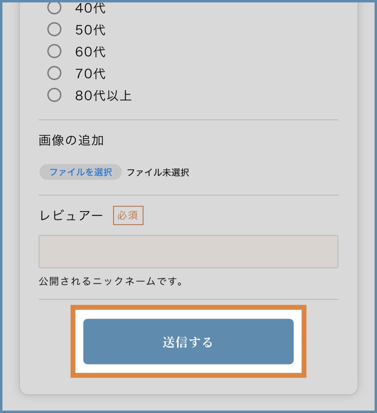Click the empty circle next to 40代
Screen dimensions: 377x413
click(54, 7)
